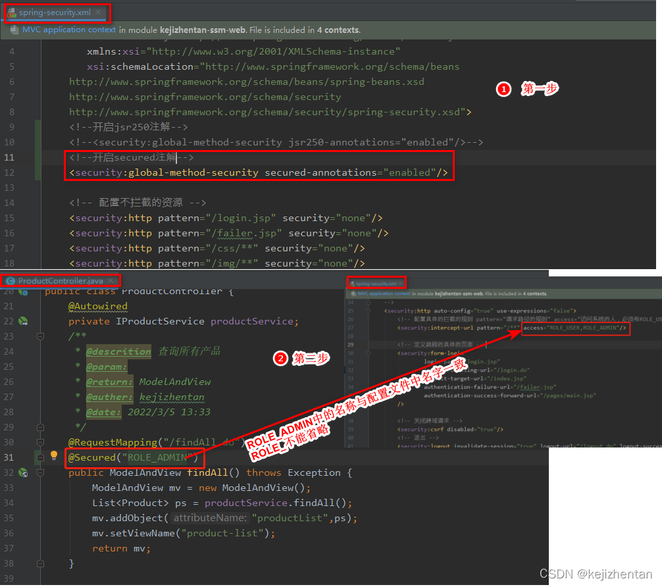
Task: Click the "product-list" view name string
Action: [222, 534]
